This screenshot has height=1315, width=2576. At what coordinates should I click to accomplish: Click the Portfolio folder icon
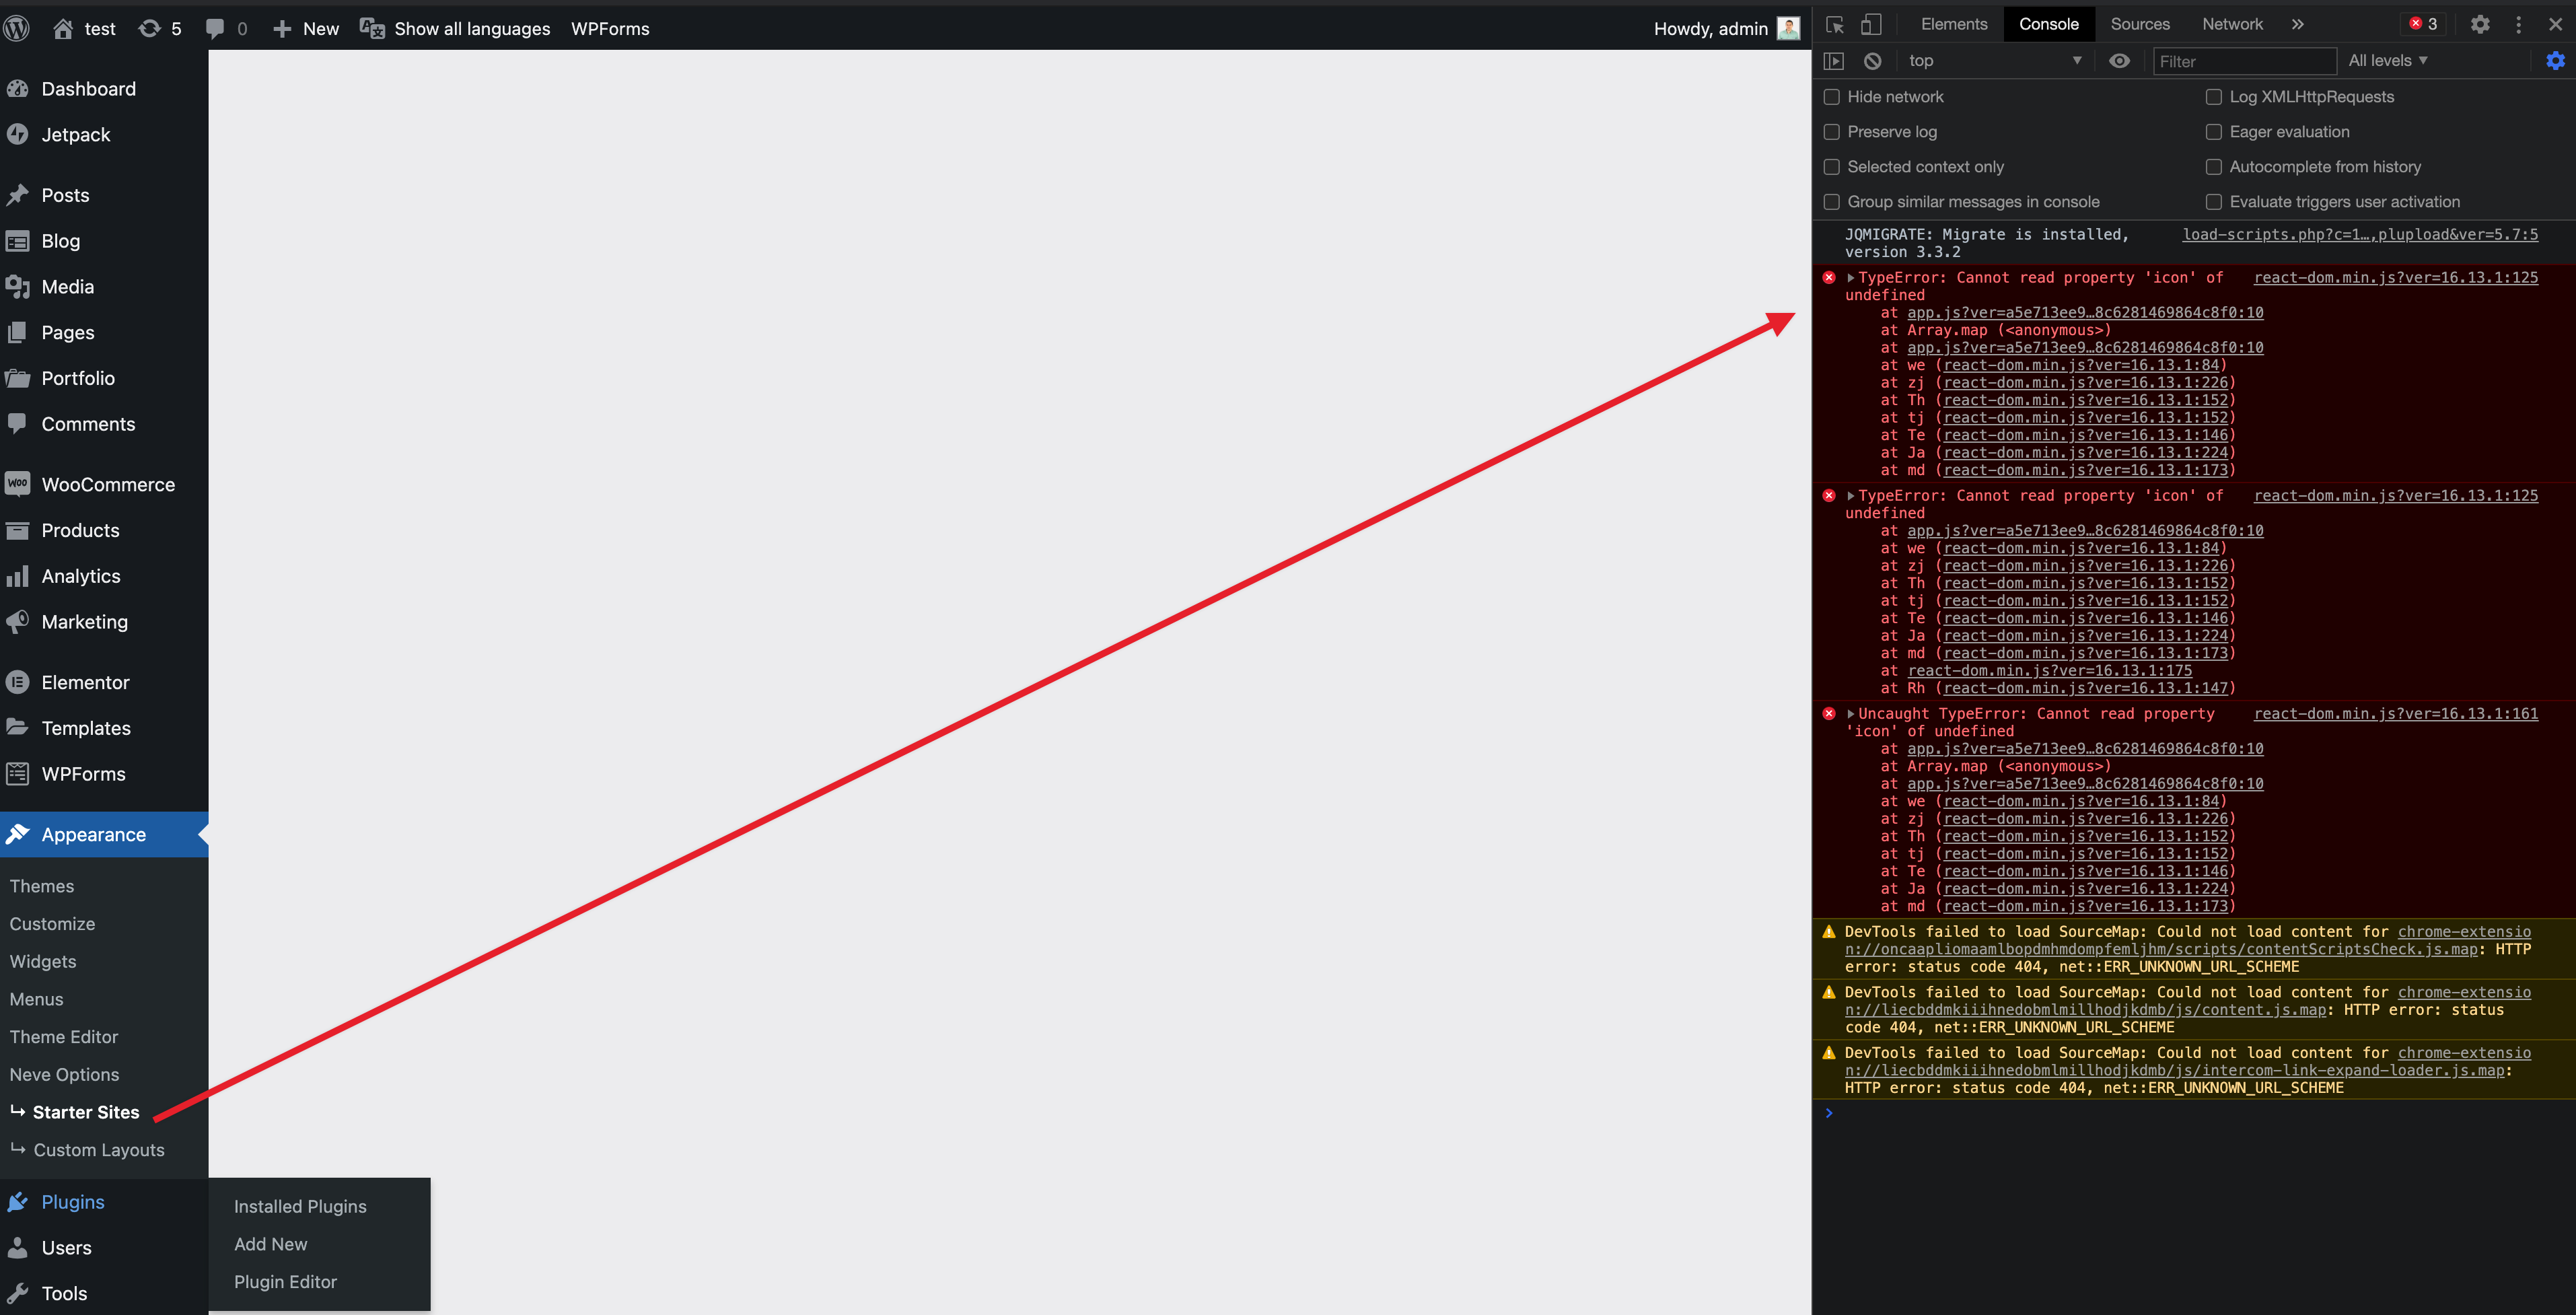coord(18,378)
